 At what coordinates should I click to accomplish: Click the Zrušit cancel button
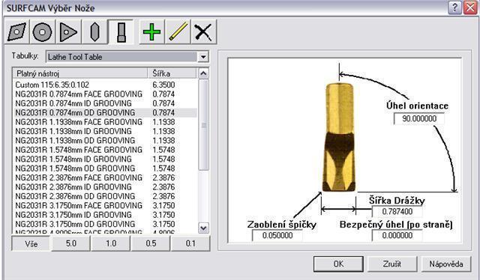[392, 264]
